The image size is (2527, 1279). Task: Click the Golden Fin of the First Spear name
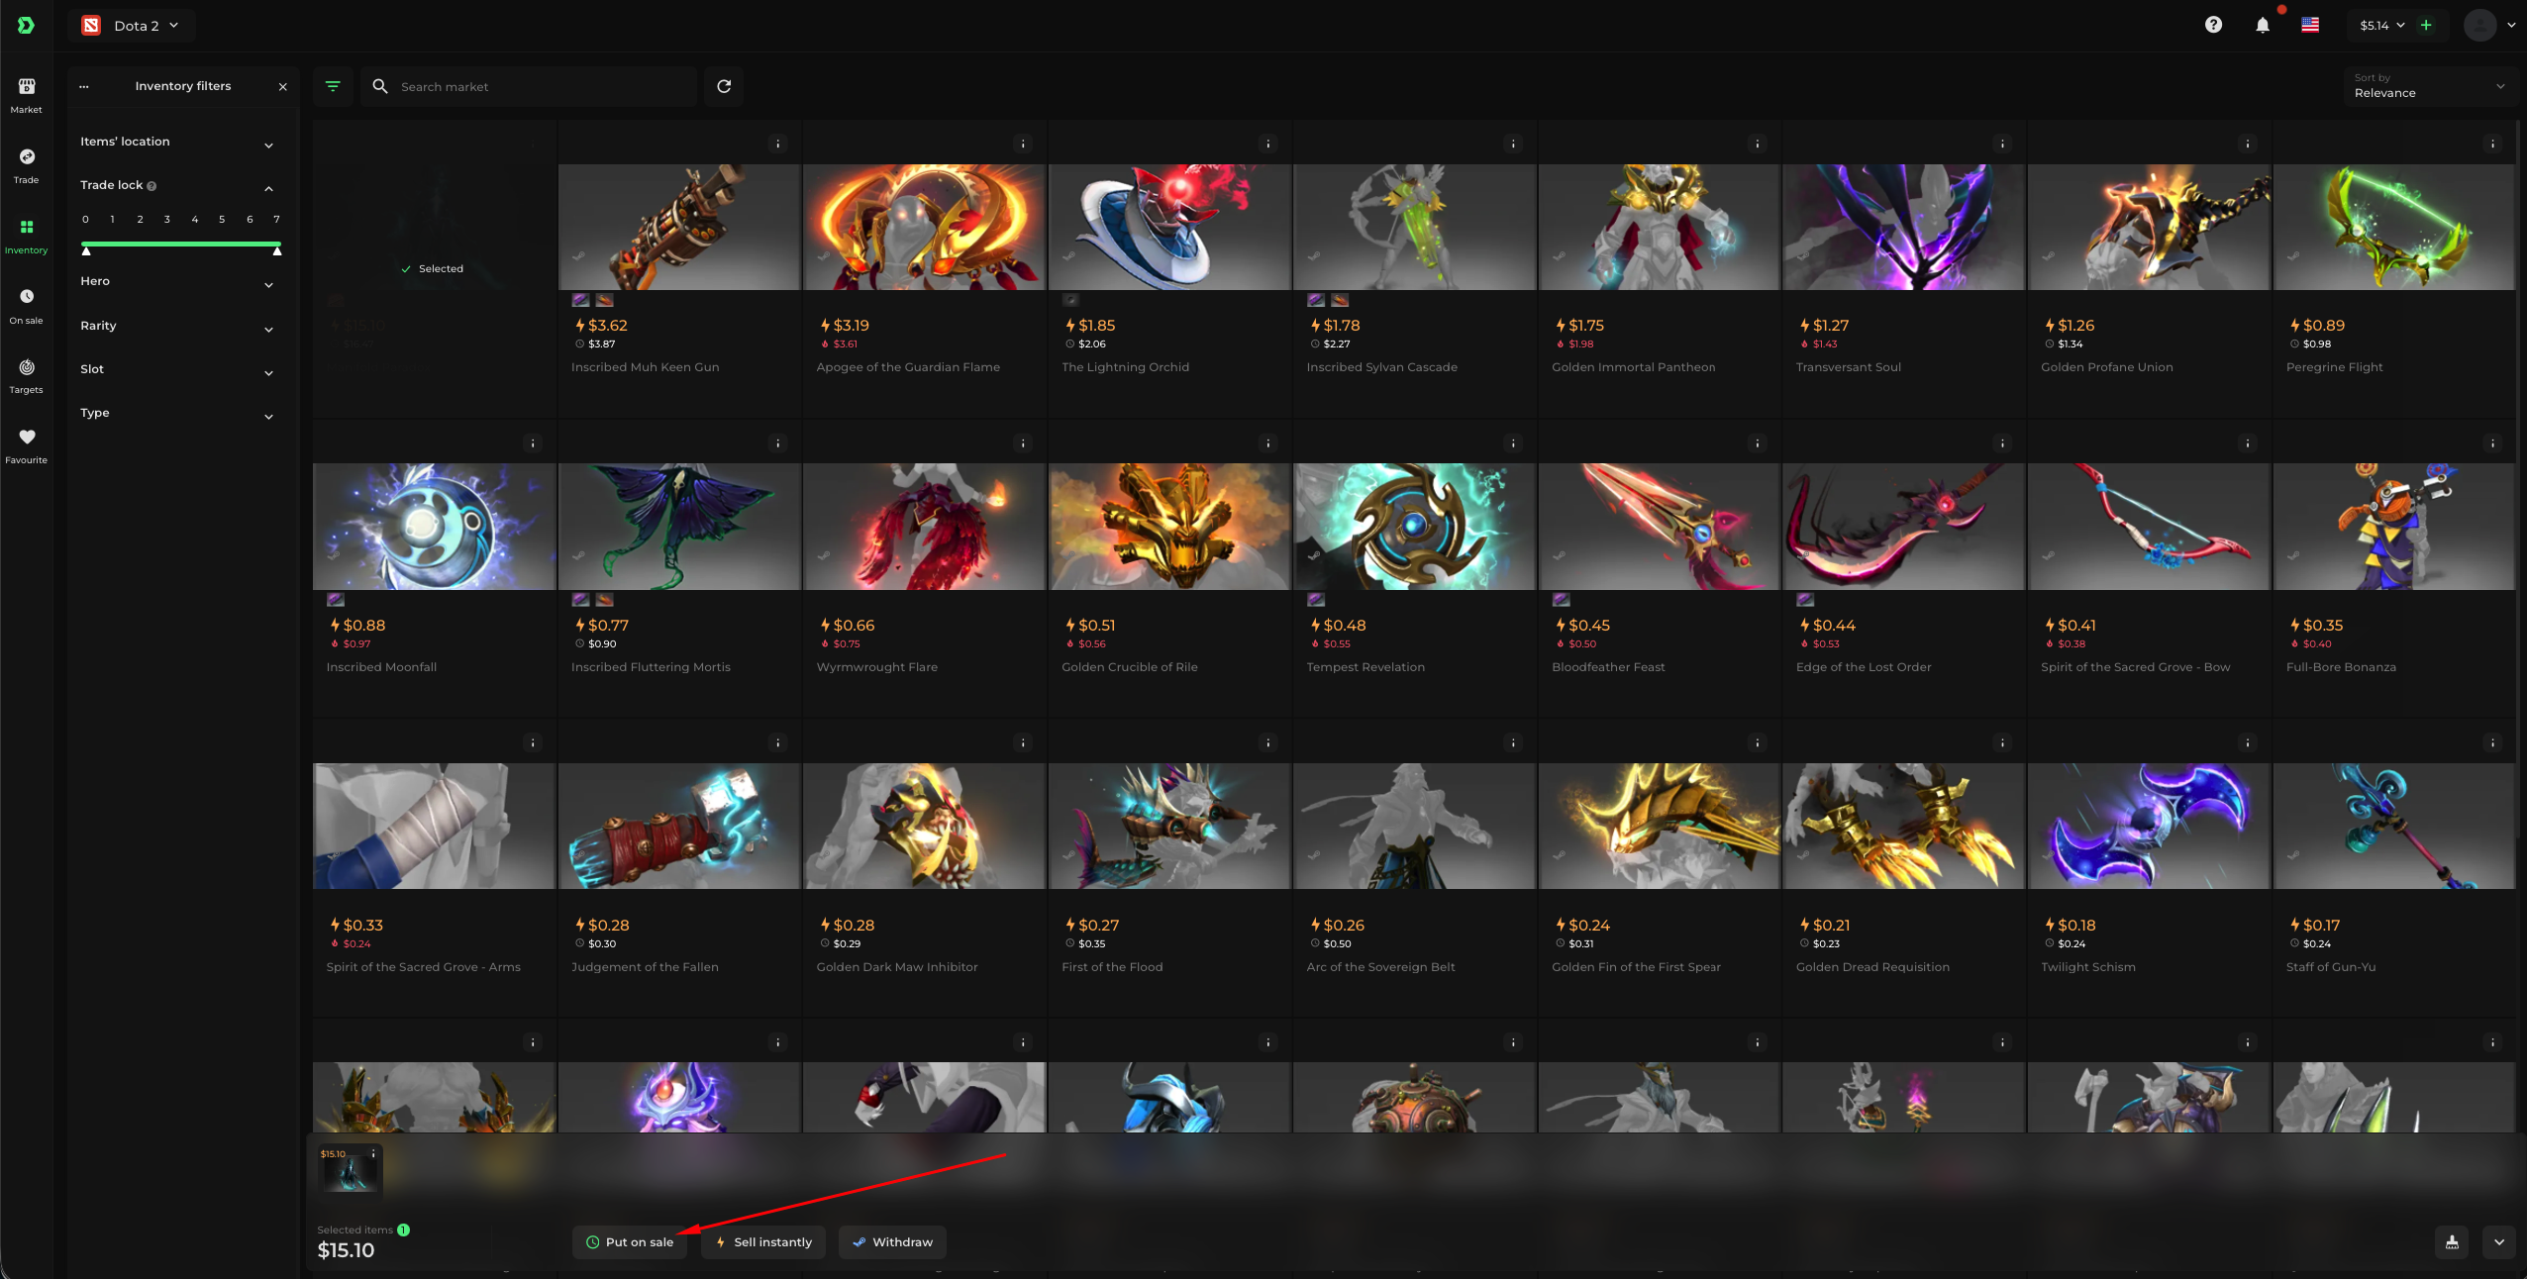click(1636, 967)
